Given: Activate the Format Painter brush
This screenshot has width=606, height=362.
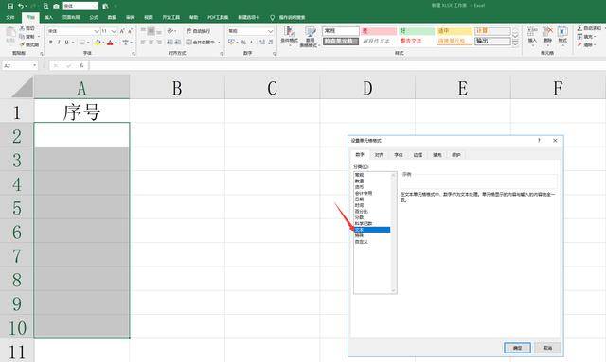Looking at the screenshot, I should [x=22, y=44].
